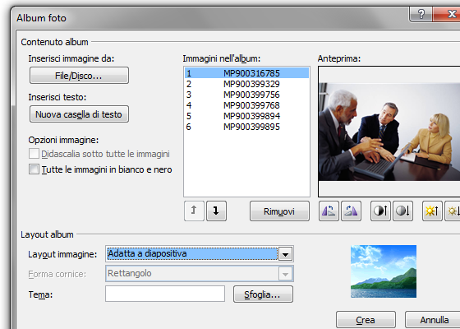Expand Layout immagine dropdown arrow

(285, 254)
